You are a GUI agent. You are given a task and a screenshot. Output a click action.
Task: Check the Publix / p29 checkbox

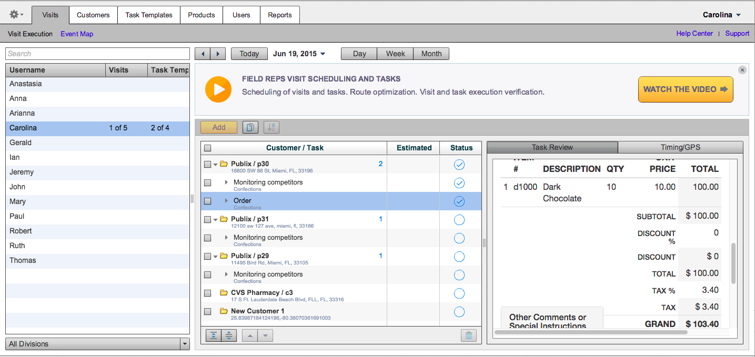click(x=208, y=257)
